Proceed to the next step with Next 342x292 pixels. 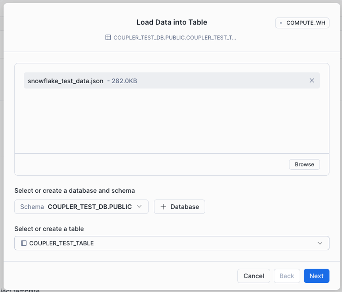[316, 276]
